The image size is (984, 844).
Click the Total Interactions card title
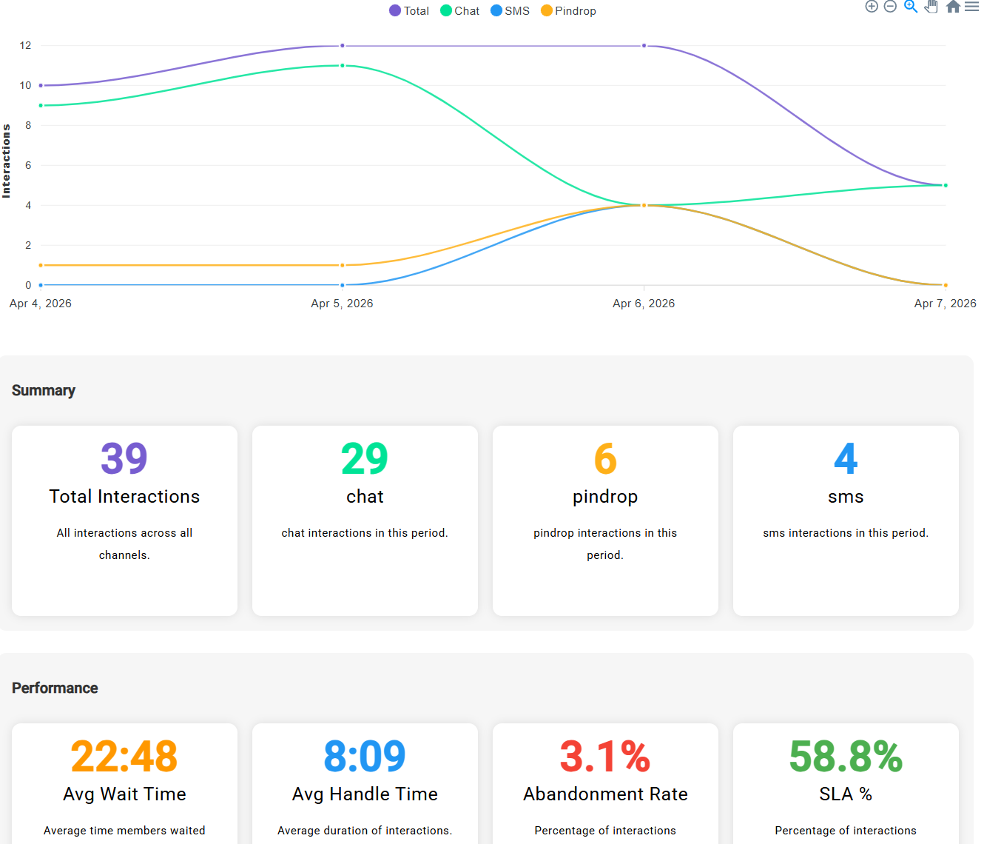pos(124,497)
